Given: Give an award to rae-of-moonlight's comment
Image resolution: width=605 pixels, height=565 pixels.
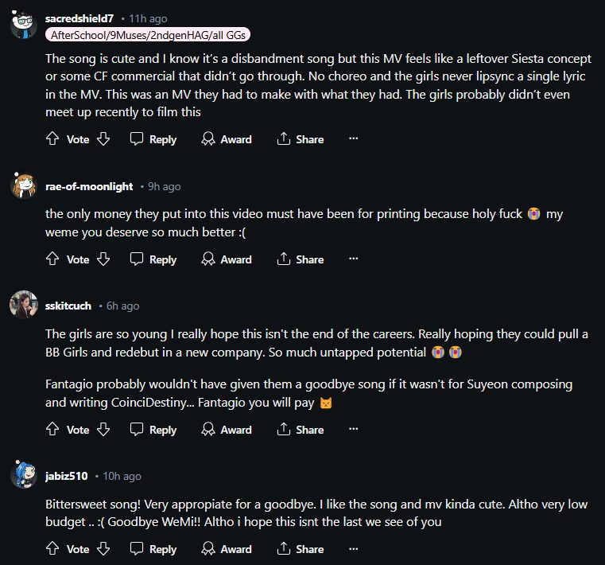Looking at the screenshot, I should click(x=227, y=259).
